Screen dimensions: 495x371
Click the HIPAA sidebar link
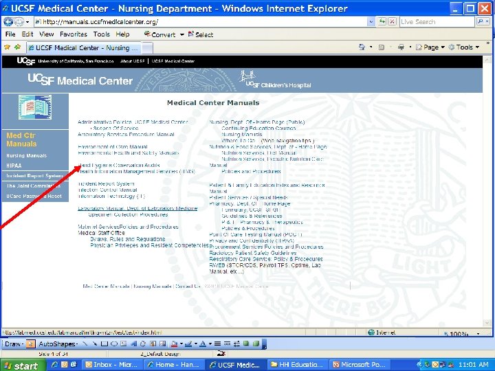click(x=14, y=166)
